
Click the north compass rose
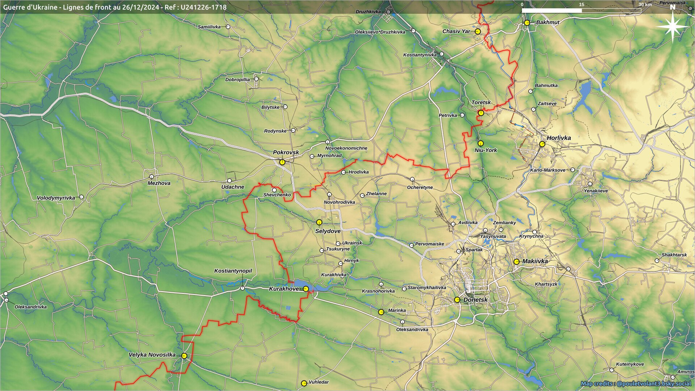(673, 26)
